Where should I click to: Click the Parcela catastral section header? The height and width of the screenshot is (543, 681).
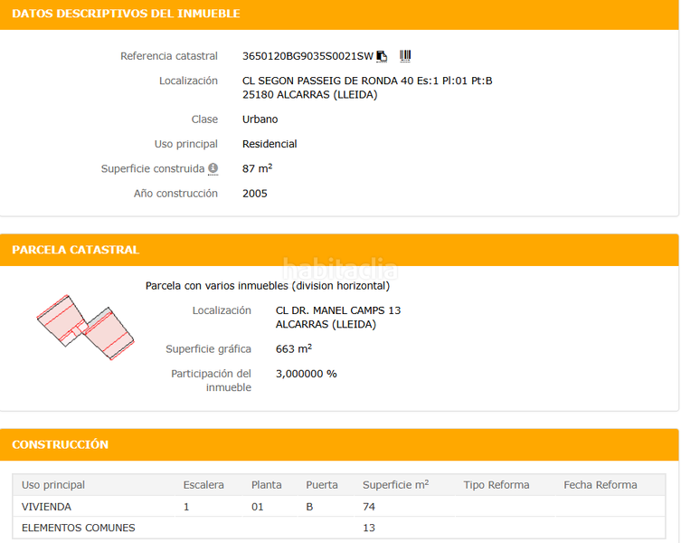pyautogui.click(x=76, y=250)
